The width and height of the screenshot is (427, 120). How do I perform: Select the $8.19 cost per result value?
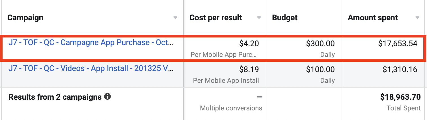click(x=249, y=69)
